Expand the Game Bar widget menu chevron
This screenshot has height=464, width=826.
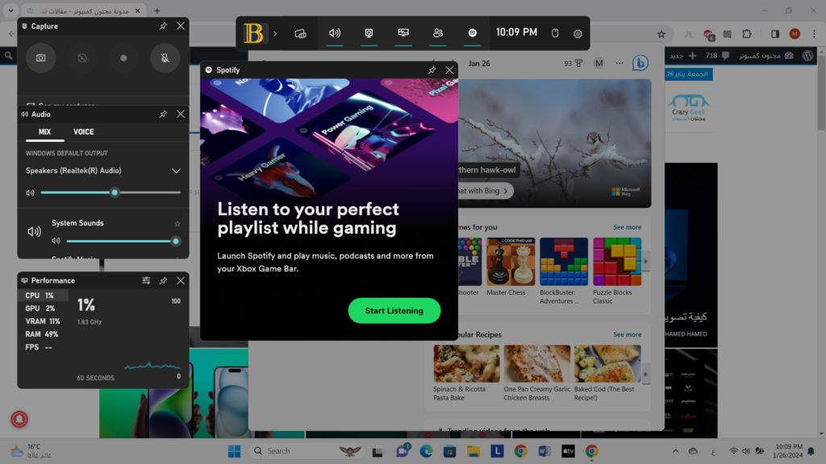point(275,33)
